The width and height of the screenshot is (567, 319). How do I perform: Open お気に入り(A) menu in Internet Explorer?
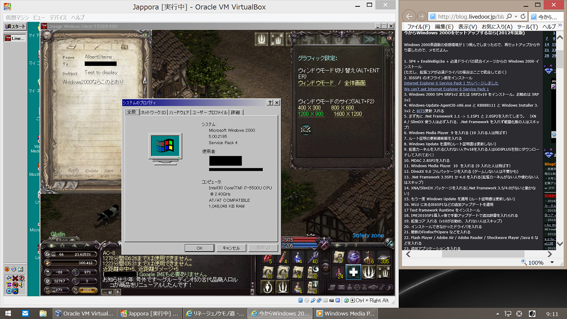pyautogui.click(x=497, y=27)
